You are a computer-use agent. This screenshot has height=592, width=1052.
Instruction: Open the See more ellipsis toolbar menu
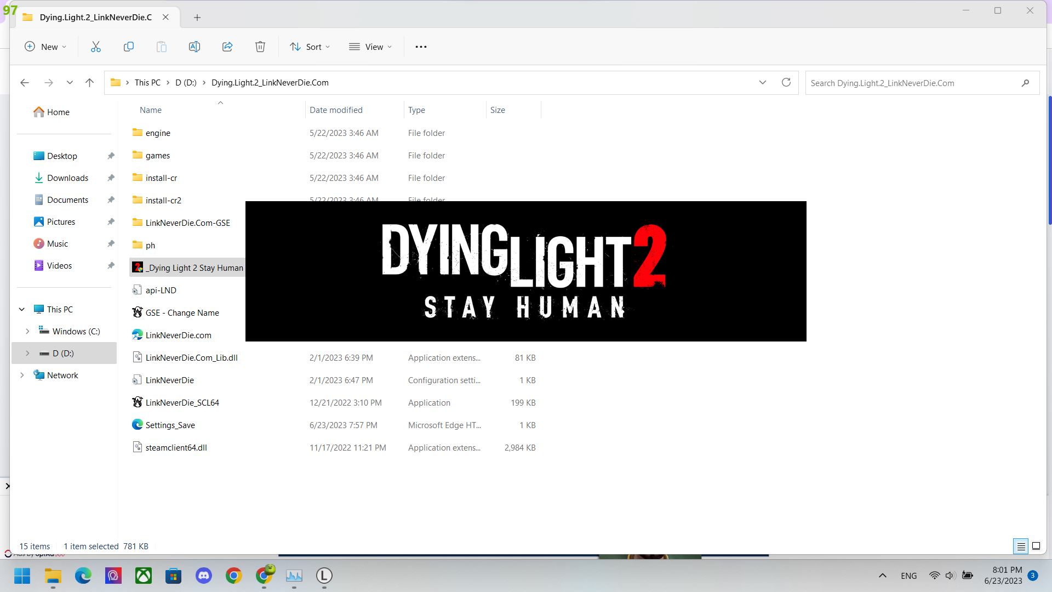pyautogui.click(x=420, y=47)
